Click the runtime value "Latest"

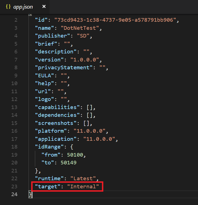(83, 179)
